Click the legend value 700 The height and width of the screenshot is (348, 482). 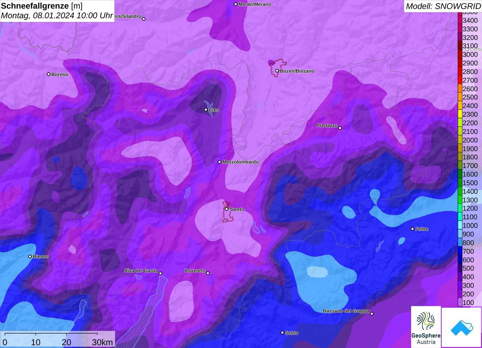tap(468, 251)
